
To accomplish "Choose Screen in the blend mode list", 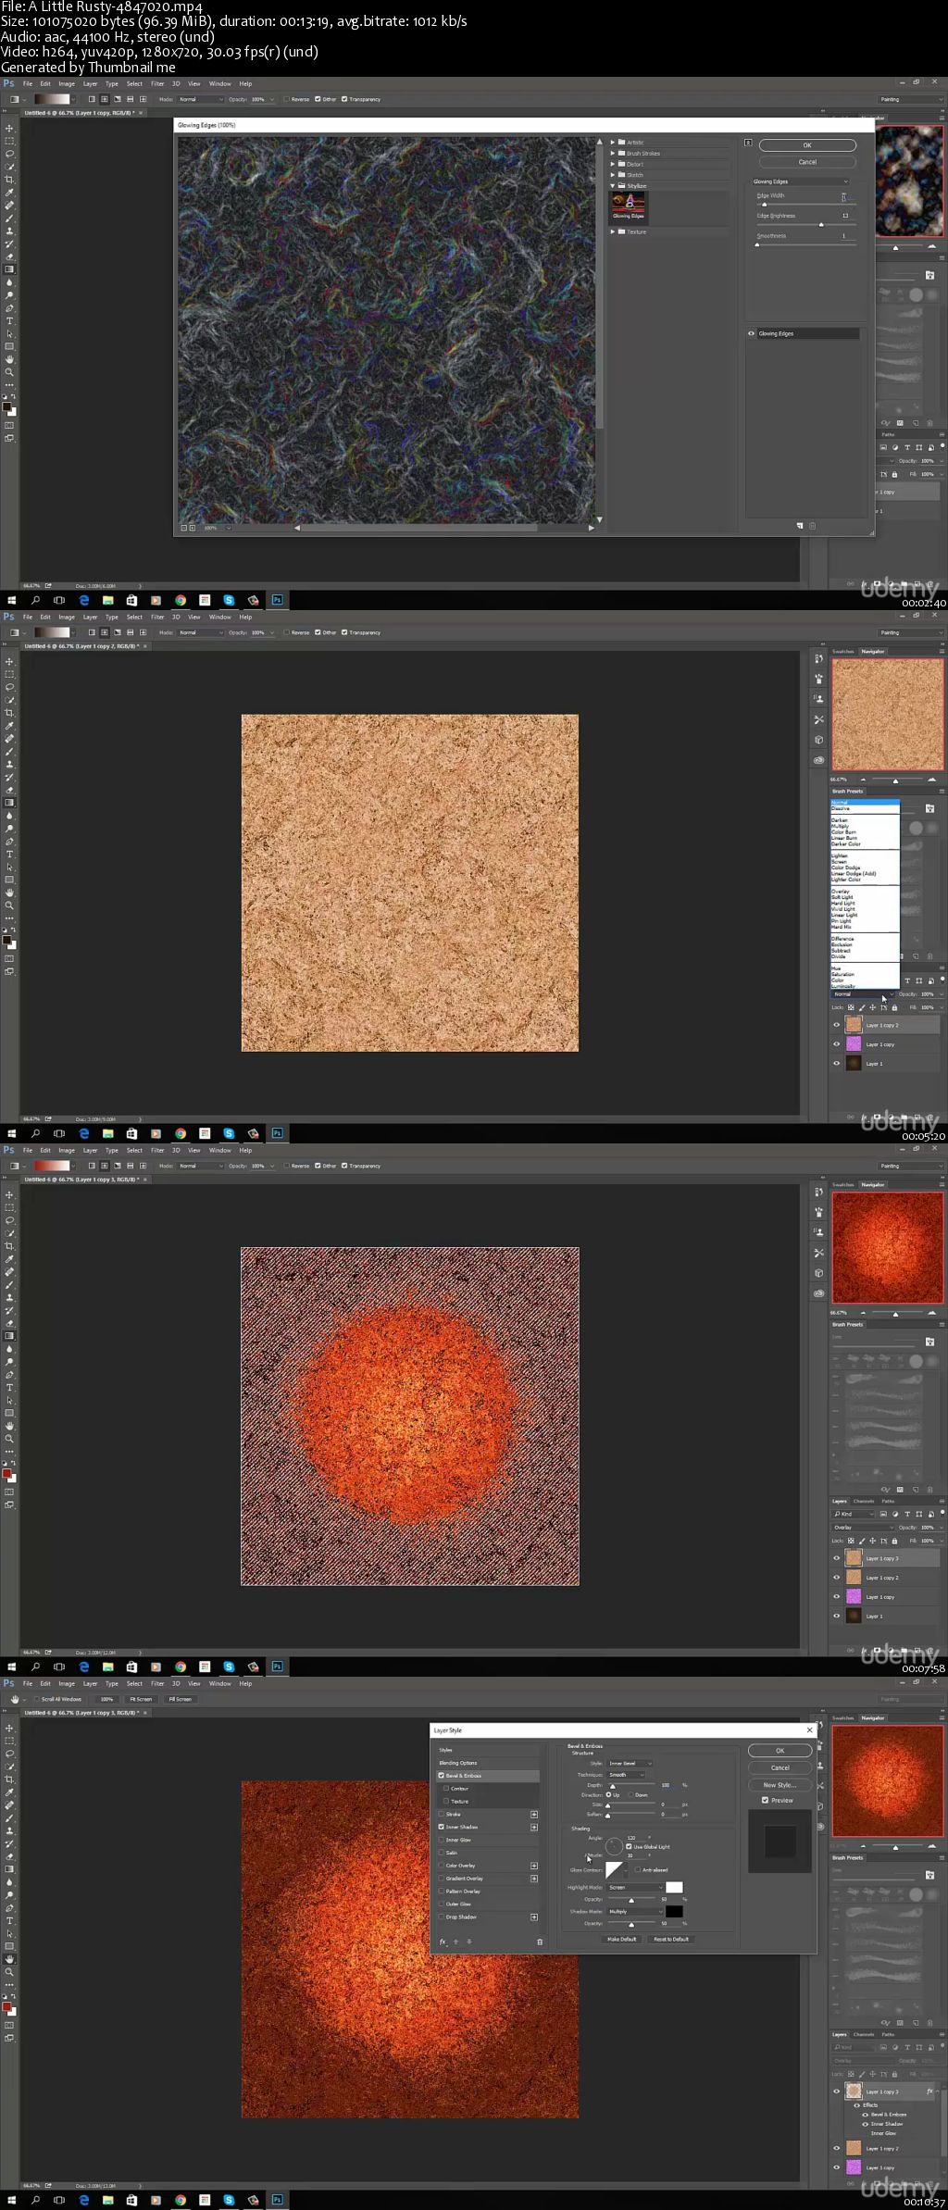I will click(x=840, y=861).
